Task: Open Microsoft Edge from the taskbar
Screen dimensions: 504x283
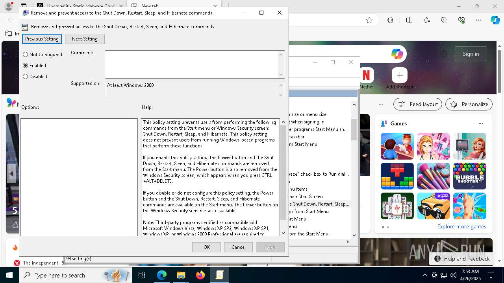Action: (162, 275)
